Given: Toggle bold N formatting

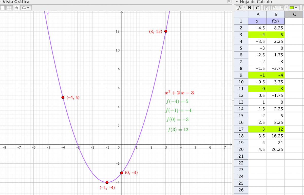Looking at the screenshot, I should [x=250, y=8].
